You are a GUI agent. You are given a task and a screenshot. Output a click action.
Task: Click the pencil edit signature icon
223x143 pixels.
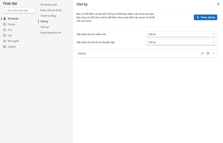[x=202, y=53]
